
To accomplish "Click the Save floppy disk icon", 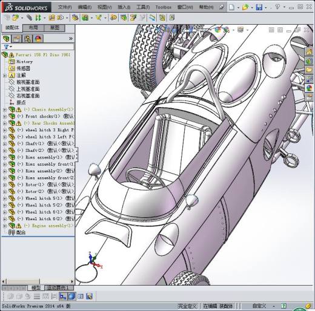I will 259,7.
